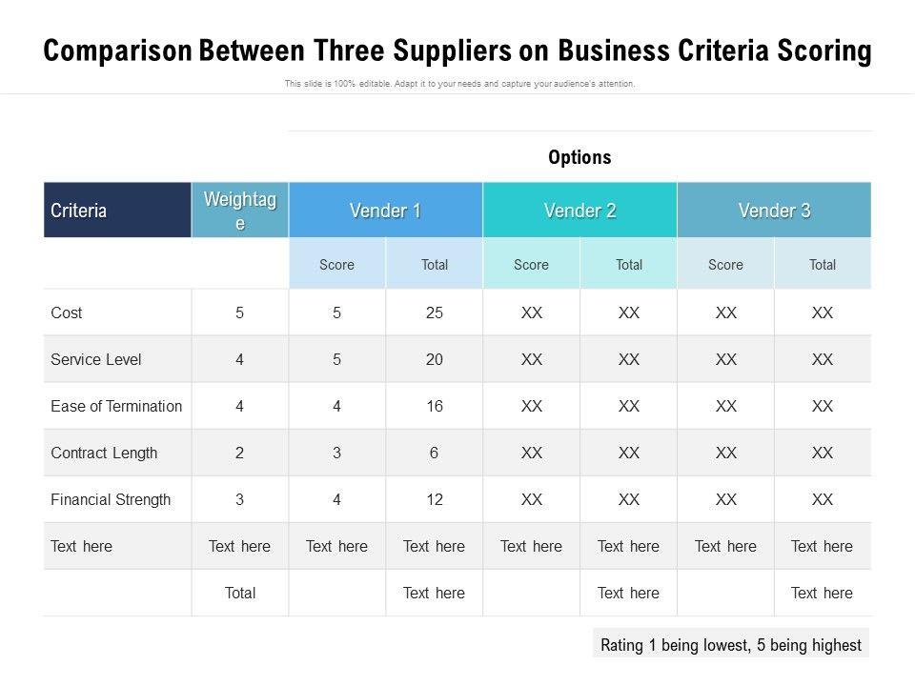Select the Score subheader under Vender 2
Screen dimensions: 915x686
tap(531, 265)
